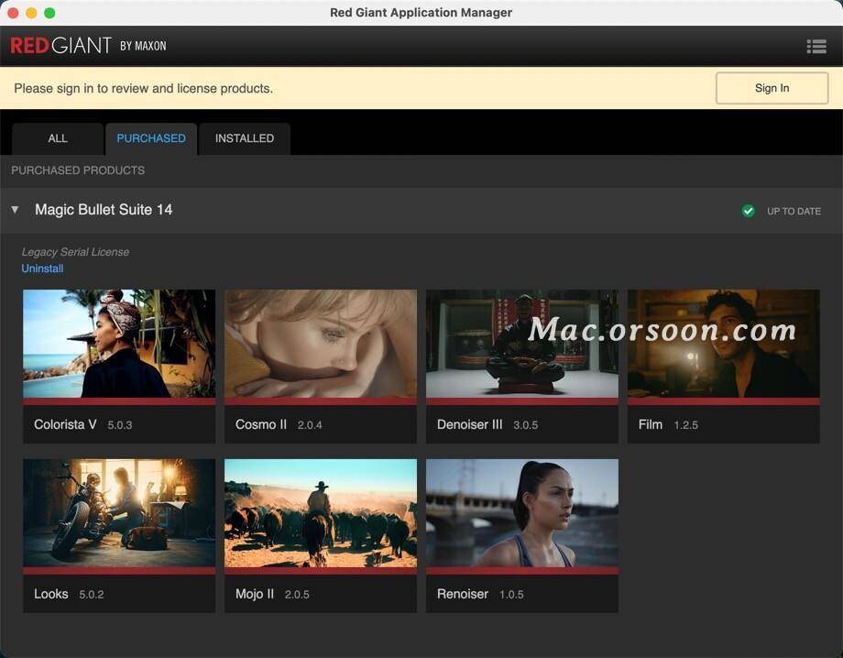Click the Colorista V version 5.0.3

tap(120, 425)
